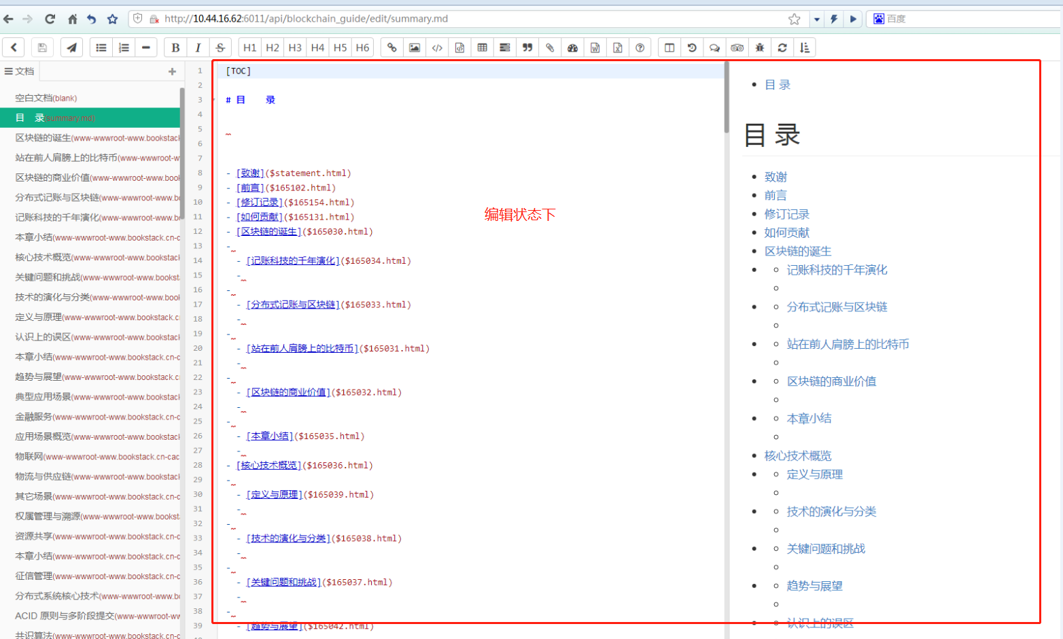Insert H3 heading
1063x639 pixels.
coord(295,48)
